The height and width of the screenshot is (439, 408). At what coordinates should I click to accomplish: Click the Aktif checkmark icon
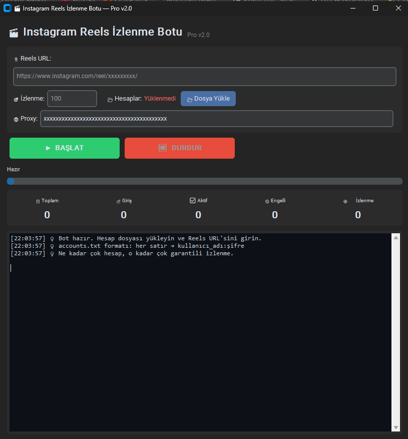coord(193,200)
